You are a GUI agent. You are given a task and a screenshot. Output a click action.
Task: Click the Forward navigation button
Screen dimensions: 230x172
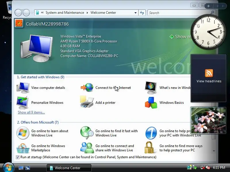(x=26, y=13)
